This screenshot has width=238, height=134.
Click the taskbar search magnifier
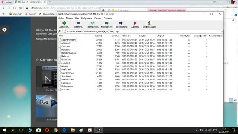tap(13, 130)
